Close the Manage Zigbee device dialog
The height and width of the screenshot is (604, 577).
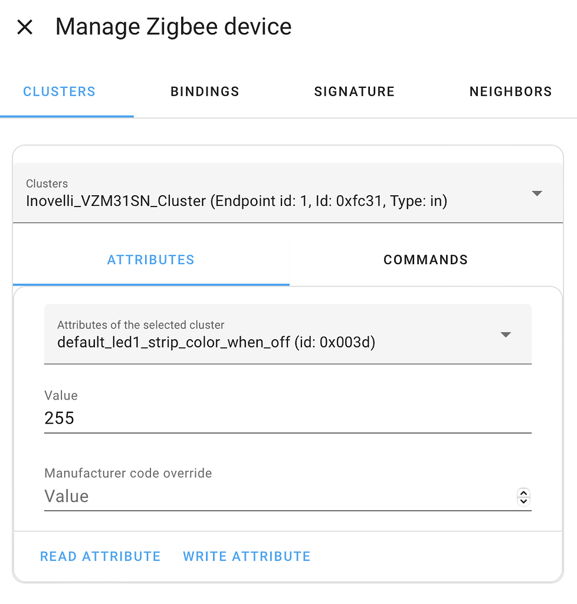pyautogui.click(x=25, y=27)
